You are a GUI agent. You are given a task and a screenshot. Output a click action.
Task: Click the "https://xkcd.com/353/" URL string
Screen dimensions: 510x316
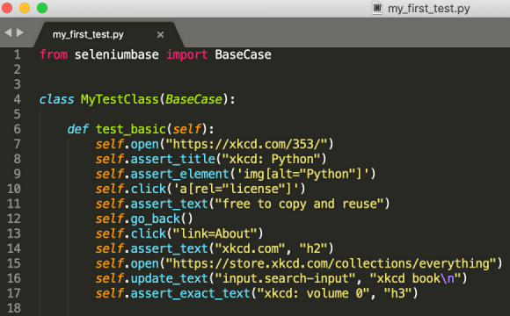point(246,144)
